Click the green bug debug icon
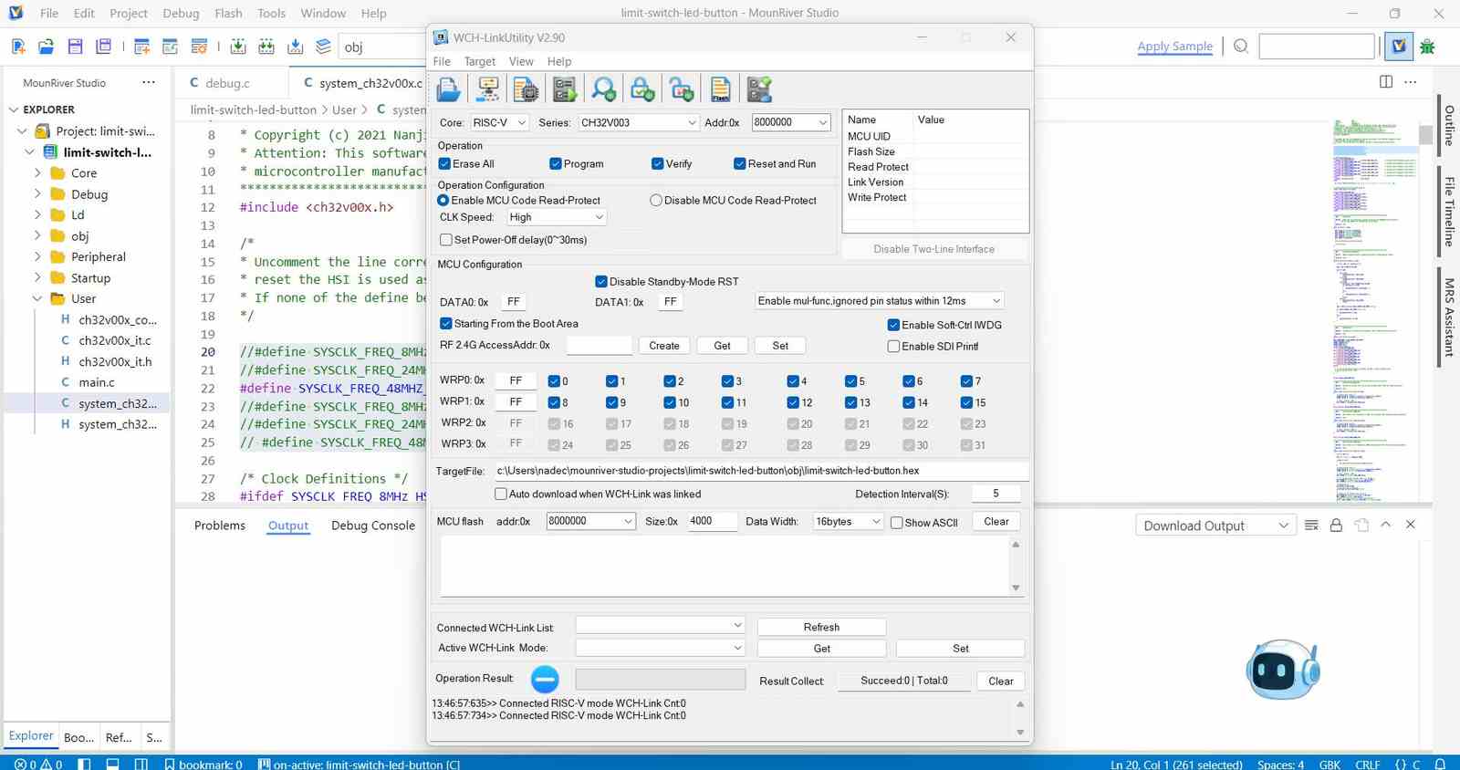1460x770 pixels. point(1428,47)
